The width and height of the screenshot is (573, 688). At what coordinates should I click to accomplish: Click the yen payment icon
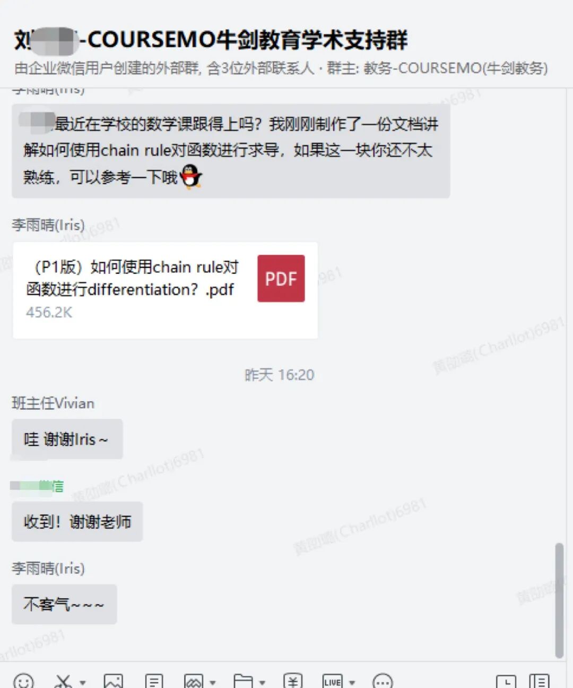[293, 682]
